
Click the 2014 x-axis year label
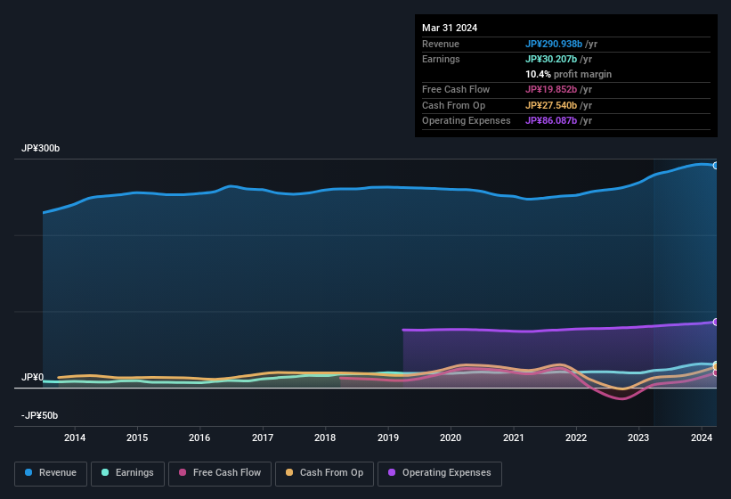point(75,438)
